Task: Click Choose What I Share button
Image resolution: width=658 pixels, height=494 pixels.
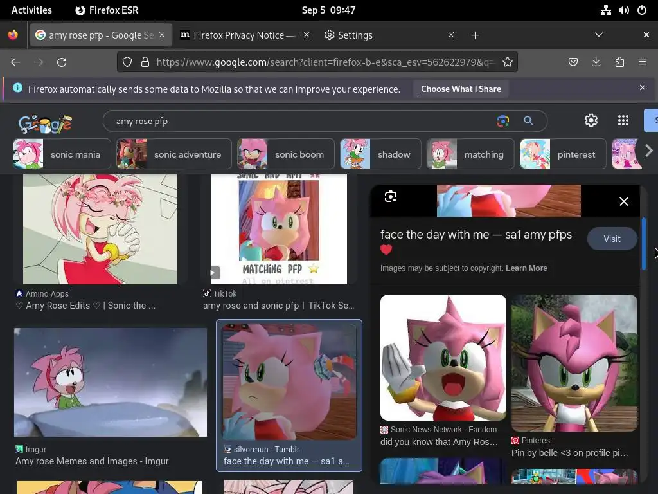Action: pos(461,89)
